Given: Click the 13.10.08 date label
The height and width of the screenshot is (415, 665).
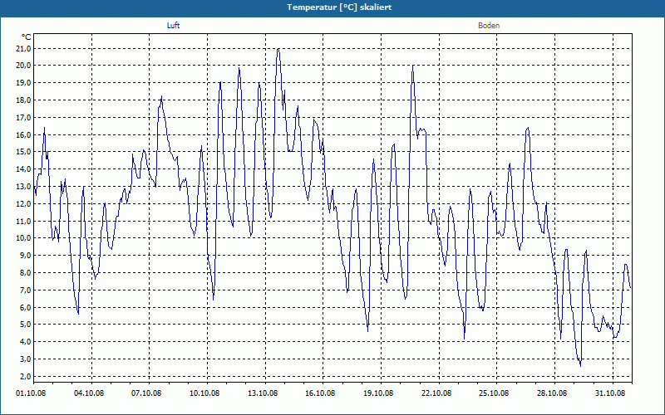Looking at the screenshot, I should (x=263, y=393).
